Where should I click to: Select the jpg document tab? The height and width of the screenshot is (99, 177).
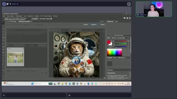(x=11, y=21)
